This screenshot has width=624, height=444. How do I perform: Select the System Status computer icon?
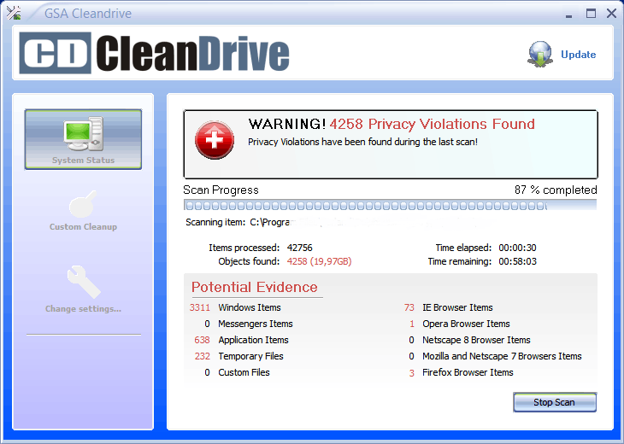tap(84, 133)
